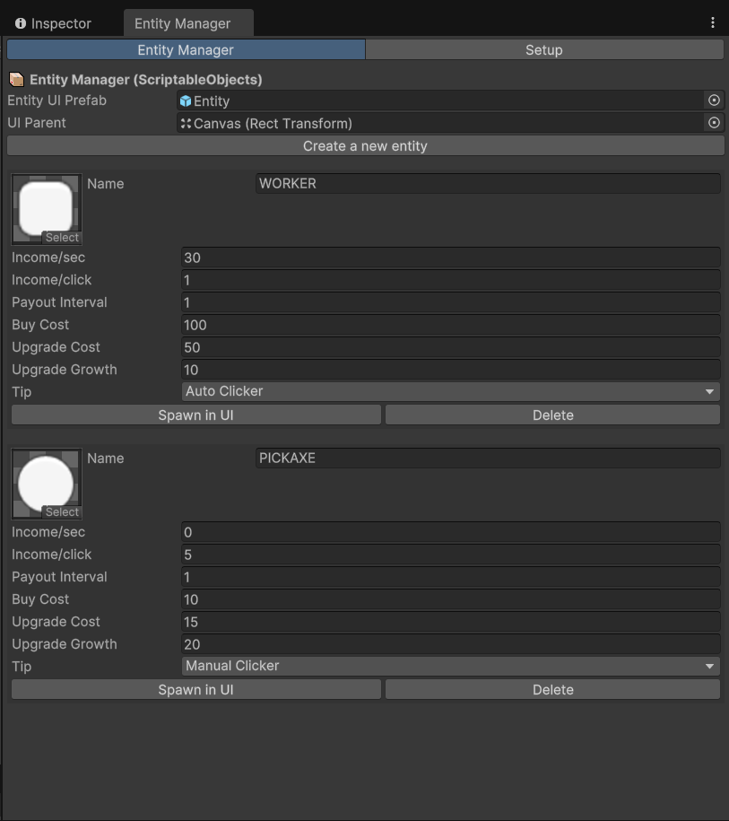Spawn the WORKER entity in UI
The height and width of the screenshot is (821, 729).
(x=195, y=415)
